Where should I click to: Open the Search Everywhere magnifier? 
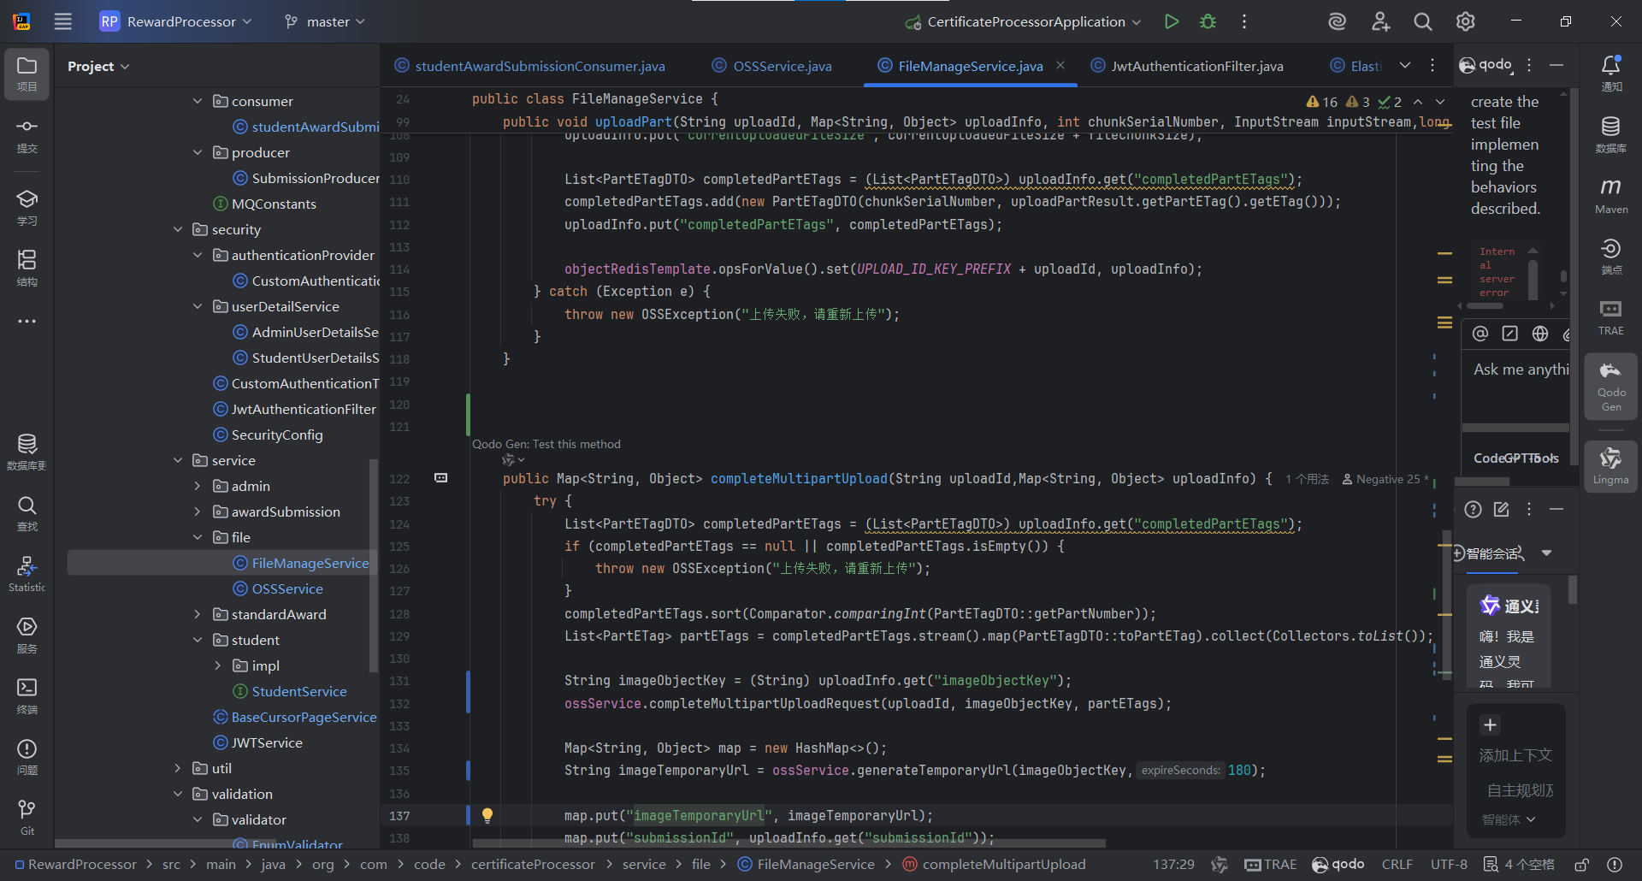(x=1422, y=21)
